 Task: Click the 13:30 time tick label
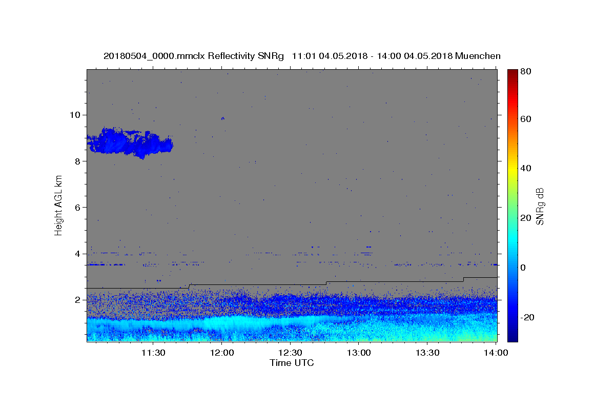(x=427, y=353)
